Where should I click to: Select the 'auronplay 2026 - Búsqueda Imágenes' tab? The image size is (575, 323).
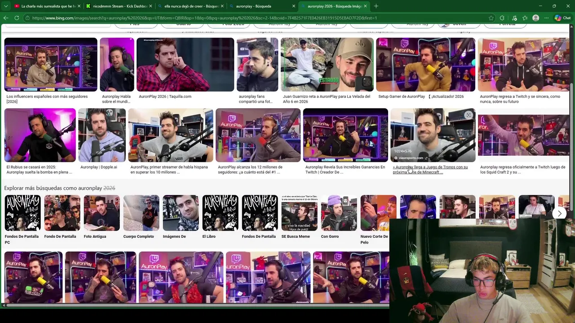[x=335, y=6]
